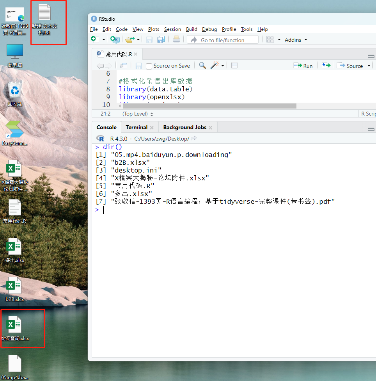Click the Compile Report notebook icon
Viewport: 376px width, 381px height.
(234, 65)
